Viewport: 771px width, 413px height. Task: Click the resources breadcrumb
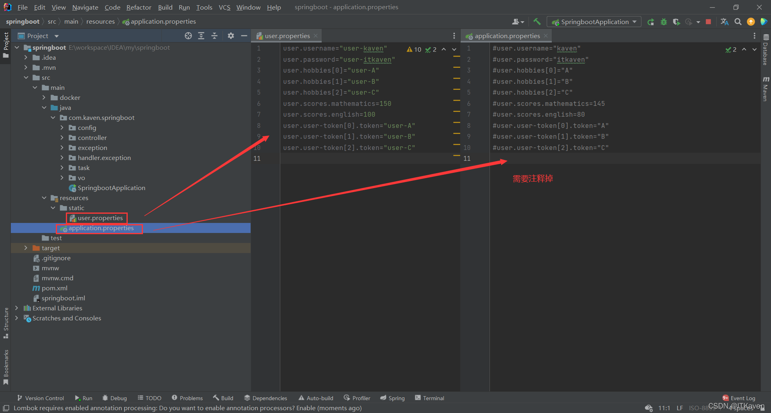100,22
